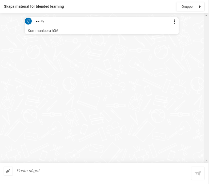Image resolution: width=209 pixels, height=184 pixels.
Task: Place cursor in the post composer box
Action: tap(103, 171)
